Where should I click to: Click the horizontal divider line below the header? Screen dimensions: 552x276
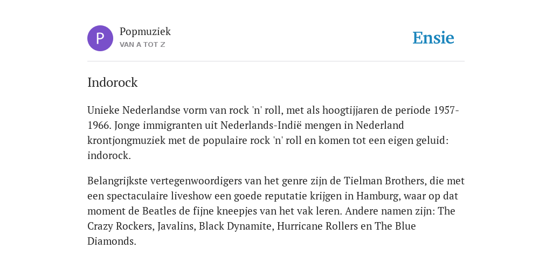pyautogui.click(x=276, y=61)
